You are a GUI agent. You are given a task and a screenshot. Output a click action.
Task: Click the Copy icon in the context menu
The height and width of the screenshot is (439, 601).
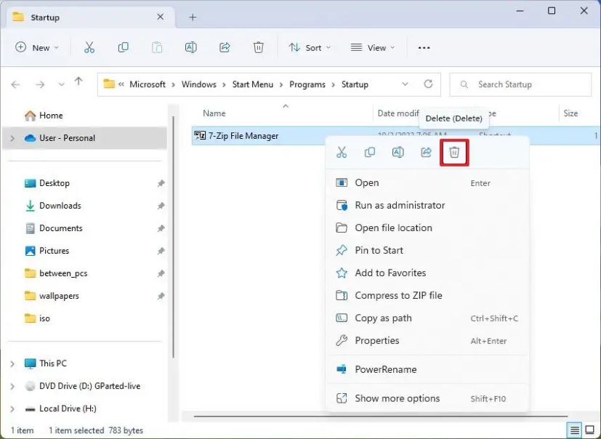pyautogui.click(x=369, y=152)
